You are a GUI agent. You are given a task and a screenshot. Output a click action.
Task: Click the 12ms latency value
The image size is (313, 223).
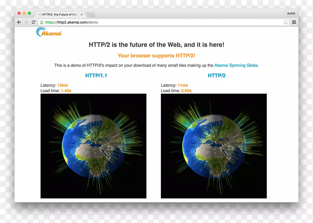click(63, 85)
